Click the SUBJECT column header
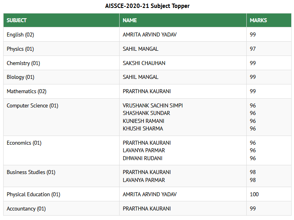This screenshot has width=294, height=220. coord(17,20)
